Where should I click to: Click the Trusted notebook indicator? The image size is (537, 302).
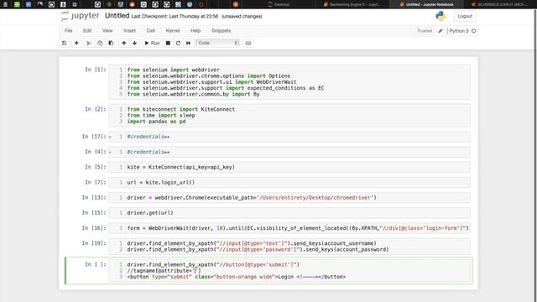point(425,31)
